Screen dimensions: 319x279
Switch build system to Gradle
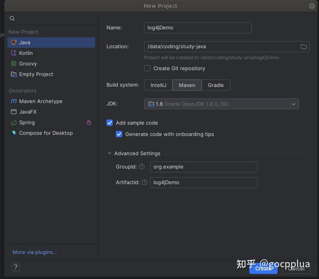[x=216, y=85]
